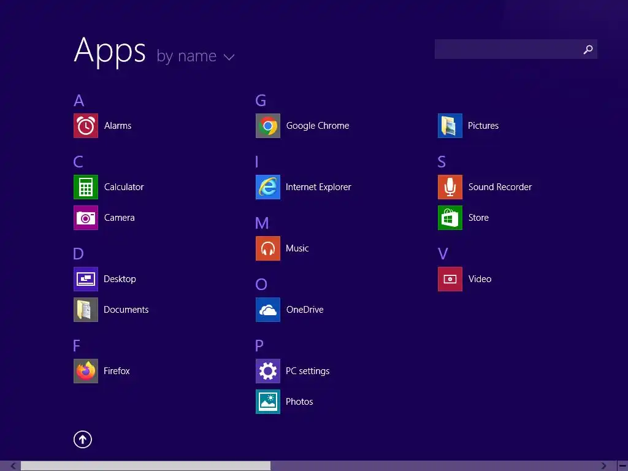Click the search magnifier icon
The height and width of the screenshot is (471, 628).
588,49
